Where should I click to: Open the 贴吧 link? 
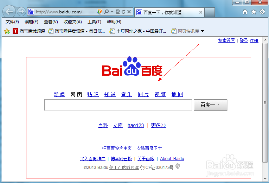(x=93, y=94)
